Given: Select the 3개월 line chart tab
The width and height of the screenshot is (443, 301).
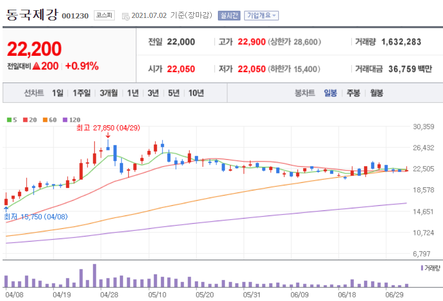Looking at the screenshot, I should point(109,93).
